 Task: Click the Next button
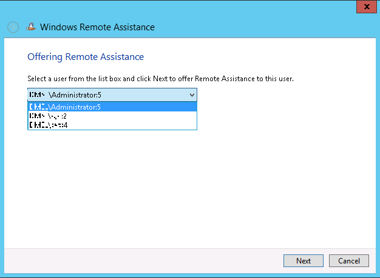click(x=304, y=261)
